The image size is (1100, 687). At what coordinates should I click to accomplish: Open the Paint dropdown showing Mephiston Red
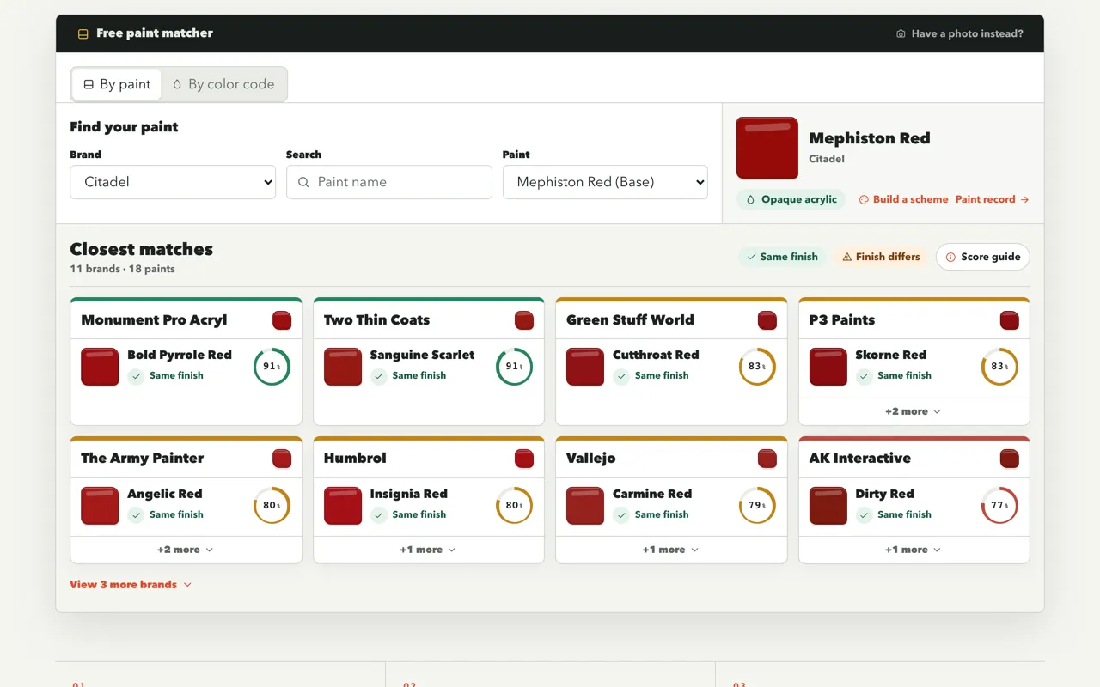click(605, 182)
